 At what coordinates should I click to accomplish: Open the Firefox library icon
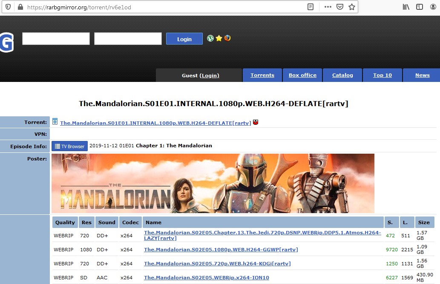point(406,7)
